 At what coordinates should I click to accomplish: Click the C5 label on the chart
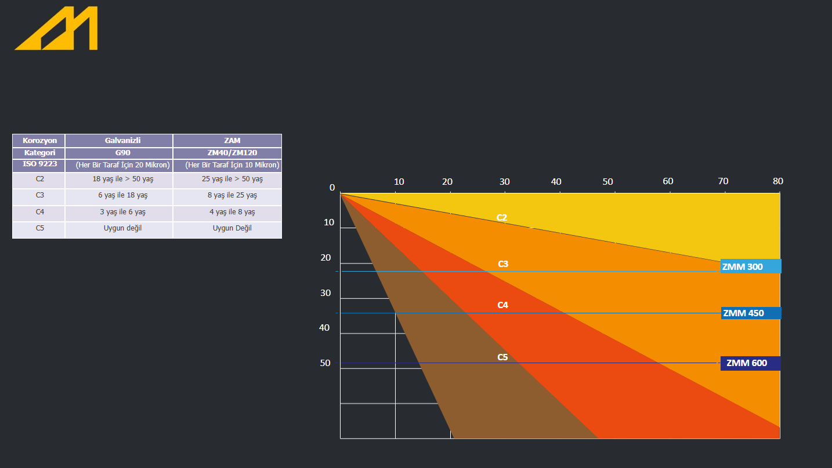502,357
